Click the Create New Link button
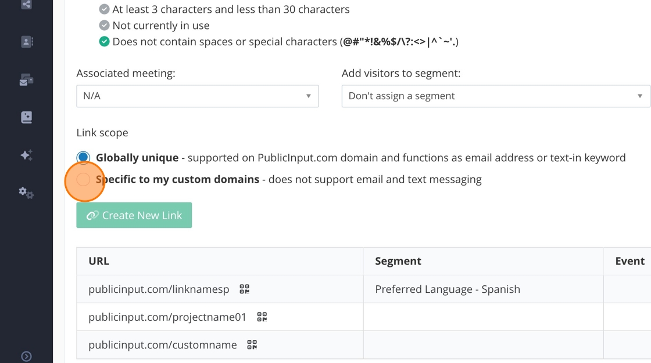Viewport: 651px width, 363px height. click(134, 215)
